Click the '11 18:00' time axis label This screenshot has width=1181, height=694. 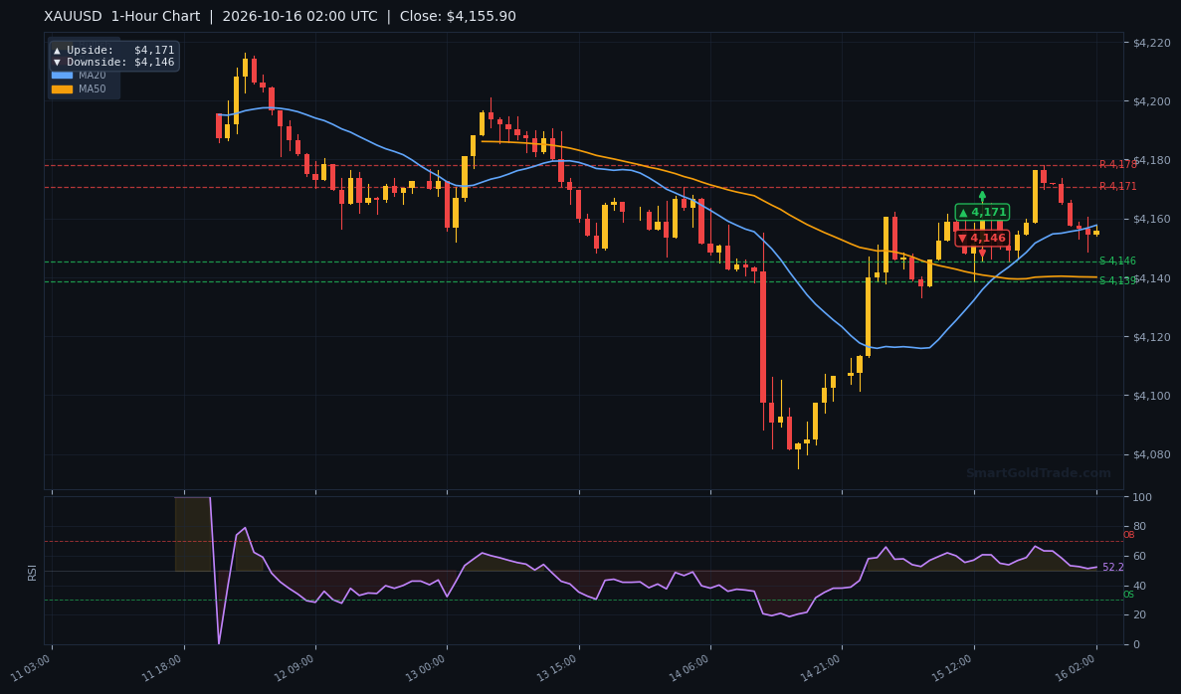tap(162, 668)
